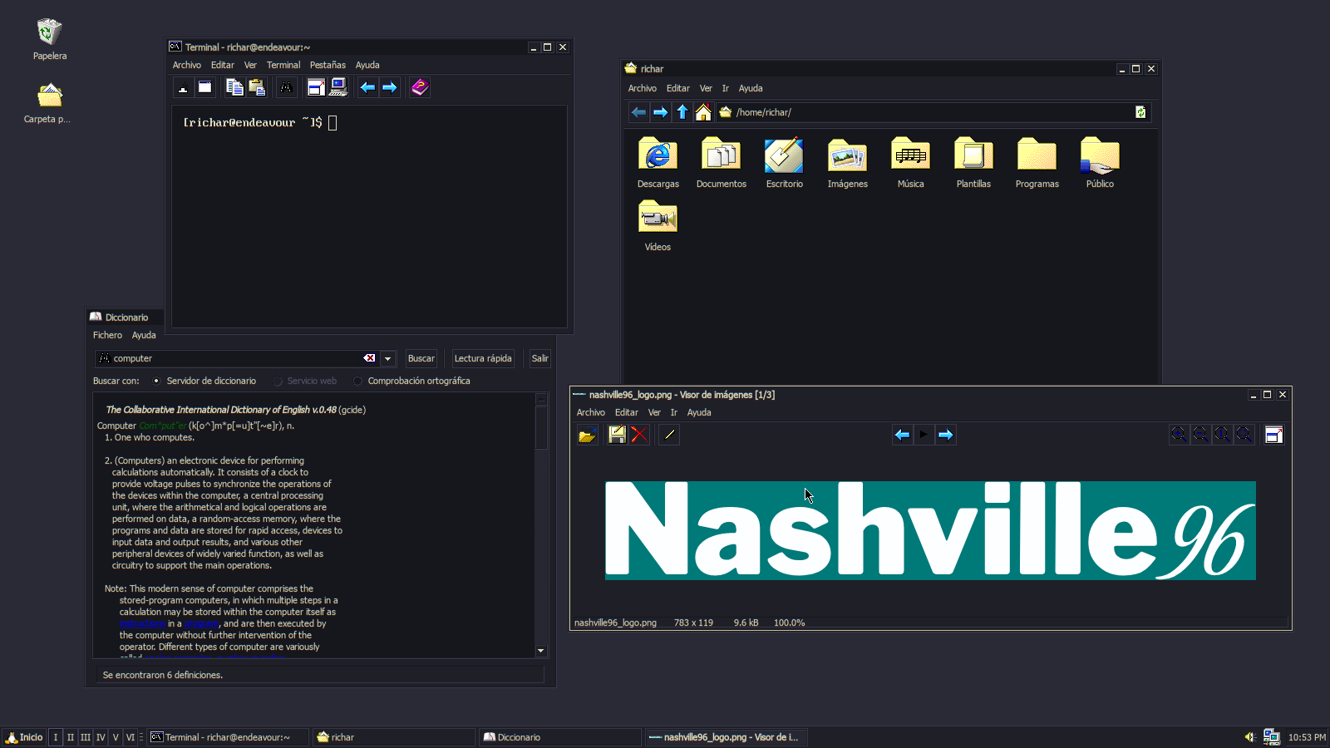Click Buscar button in Diccionario
Screen dimensions: 1330x748
[421, 358]
